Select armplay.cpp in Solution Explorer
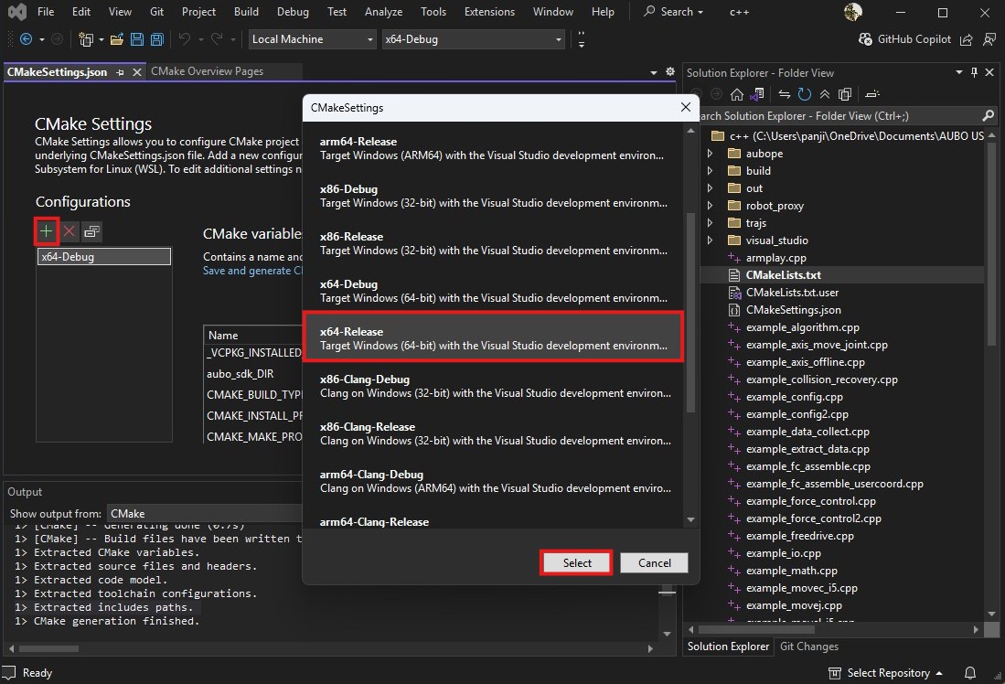1005x684 pixels. click(x=775, y=258)
